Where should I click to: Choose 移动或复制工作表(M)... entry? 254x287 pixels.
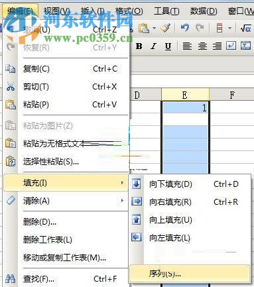click(66, 257)
